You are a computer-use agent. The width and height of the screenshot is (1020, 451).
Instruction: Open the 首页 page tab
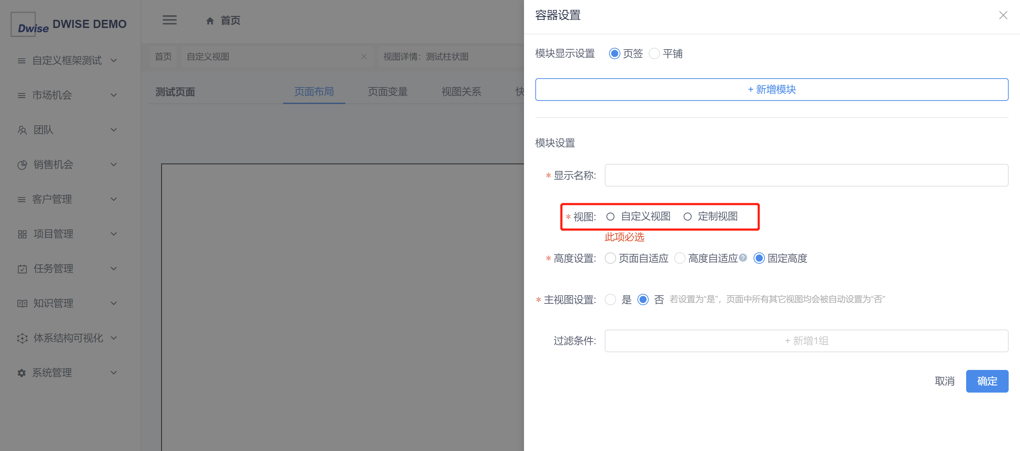[163, 57]
